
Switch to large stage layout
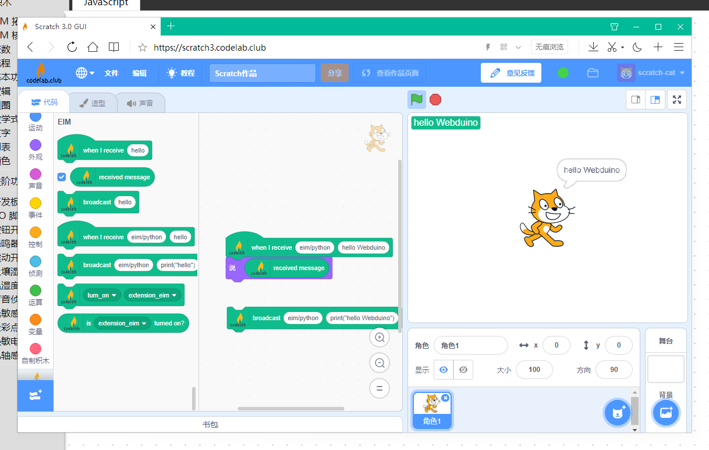pyautogui.click(x=655, y=100)
